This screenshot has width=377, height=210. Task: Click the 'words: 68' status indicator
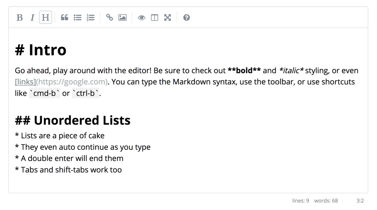point(326,200)
